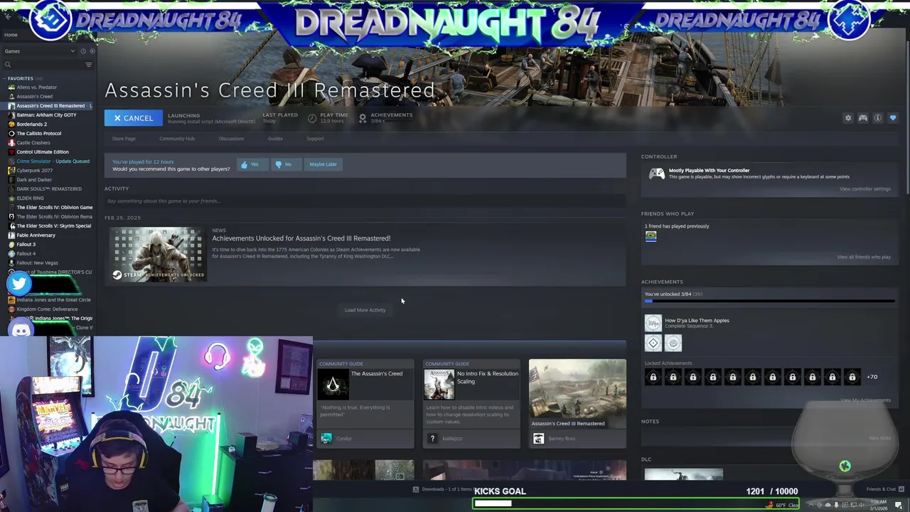
Task: Open diamond-shaped unlocked achievement icon
Action: pos(653,343)
